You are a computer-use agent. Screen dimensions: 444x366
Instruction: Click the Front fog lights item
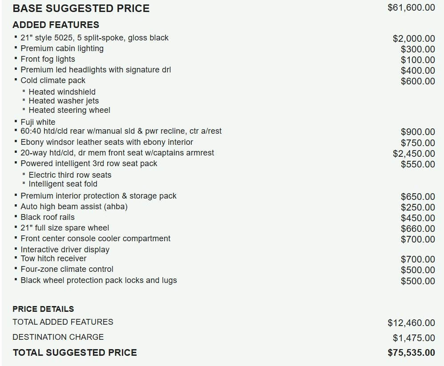point(48,59)
